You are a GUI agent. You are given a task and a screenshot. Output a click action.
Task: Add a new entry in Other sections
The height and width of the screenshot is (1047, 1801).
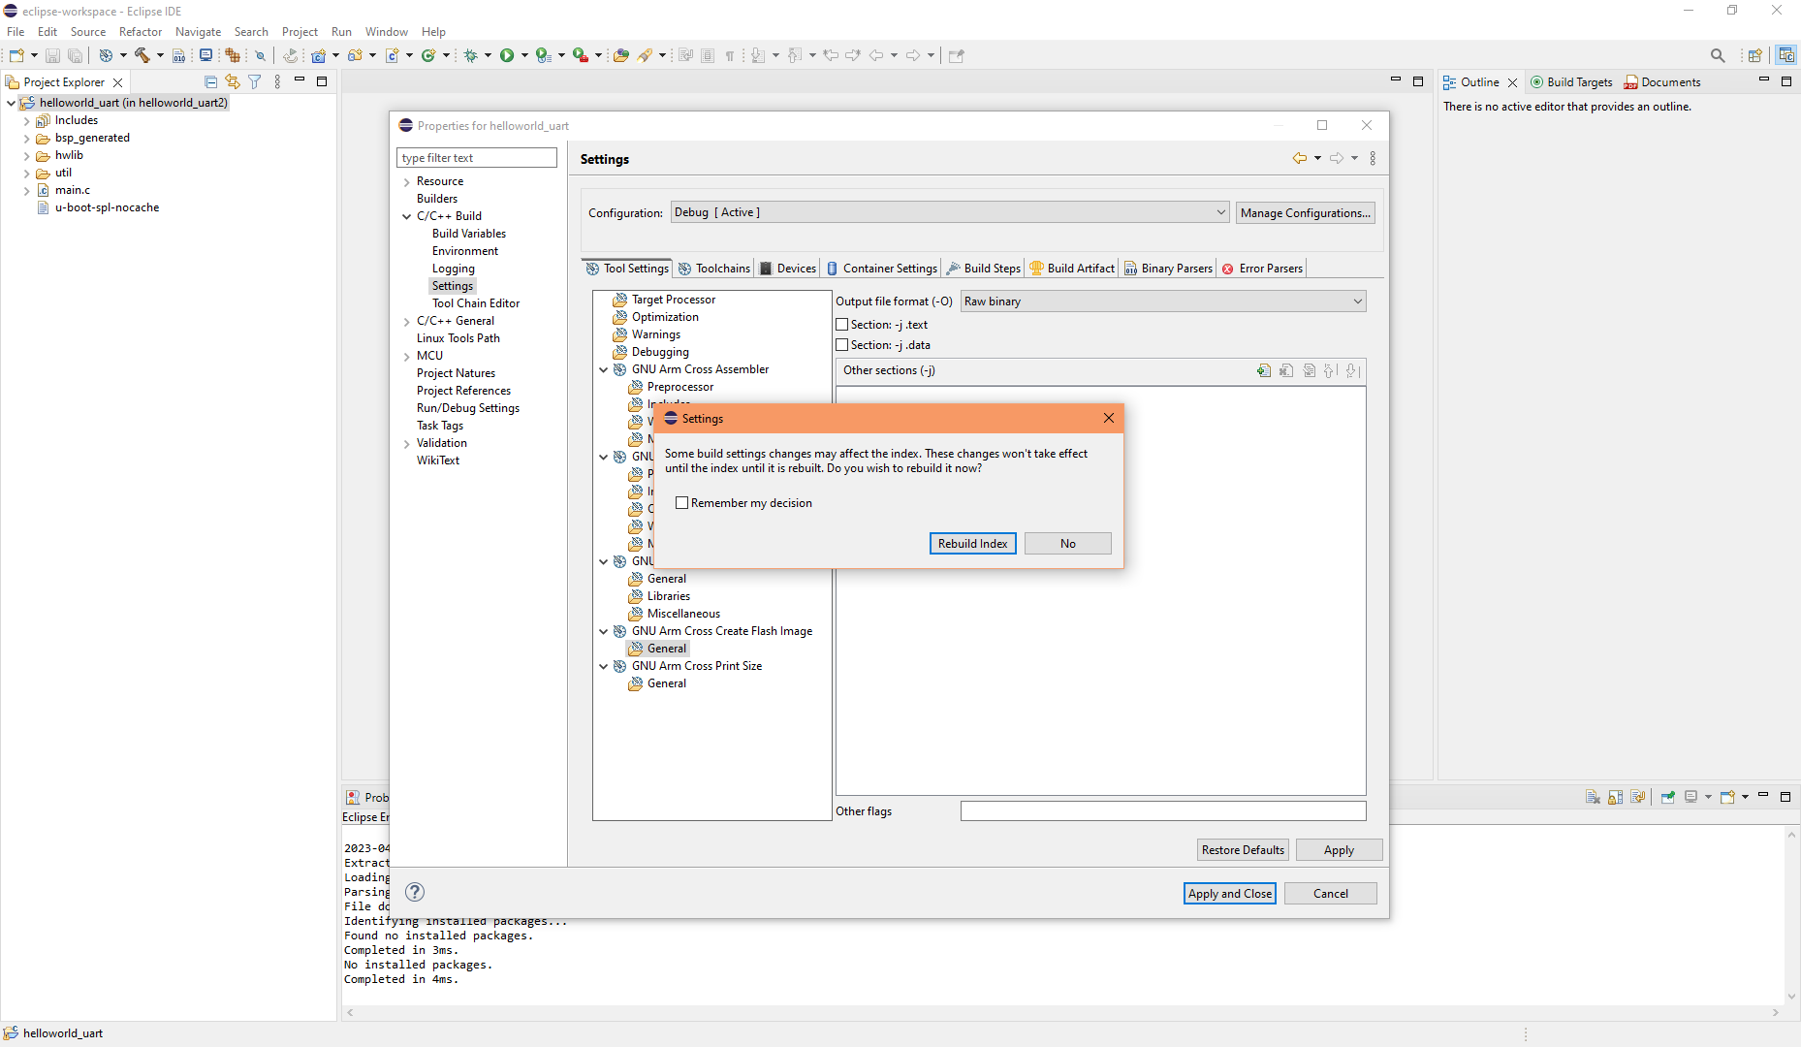tap(1264, 370)
